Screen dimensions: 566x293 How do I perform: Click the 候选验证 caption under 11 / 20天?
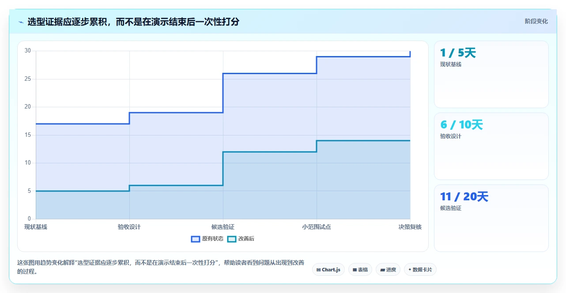point(451,208)
